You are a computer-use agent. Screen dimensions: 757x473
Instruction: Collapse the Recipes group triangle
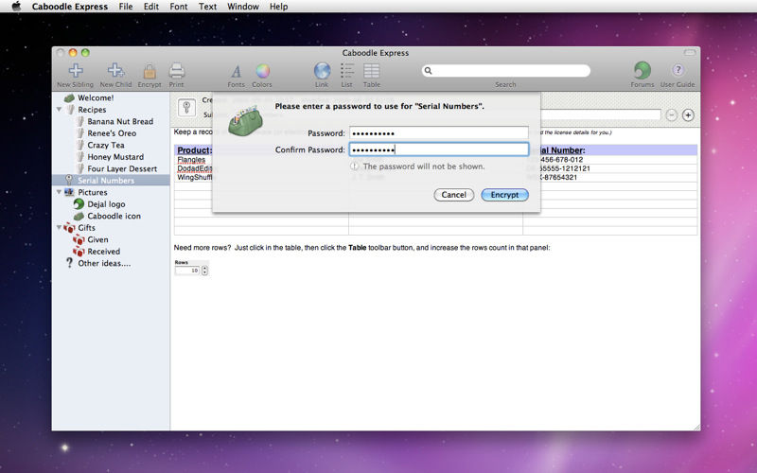pyautogui.click(x=59, y=110)
